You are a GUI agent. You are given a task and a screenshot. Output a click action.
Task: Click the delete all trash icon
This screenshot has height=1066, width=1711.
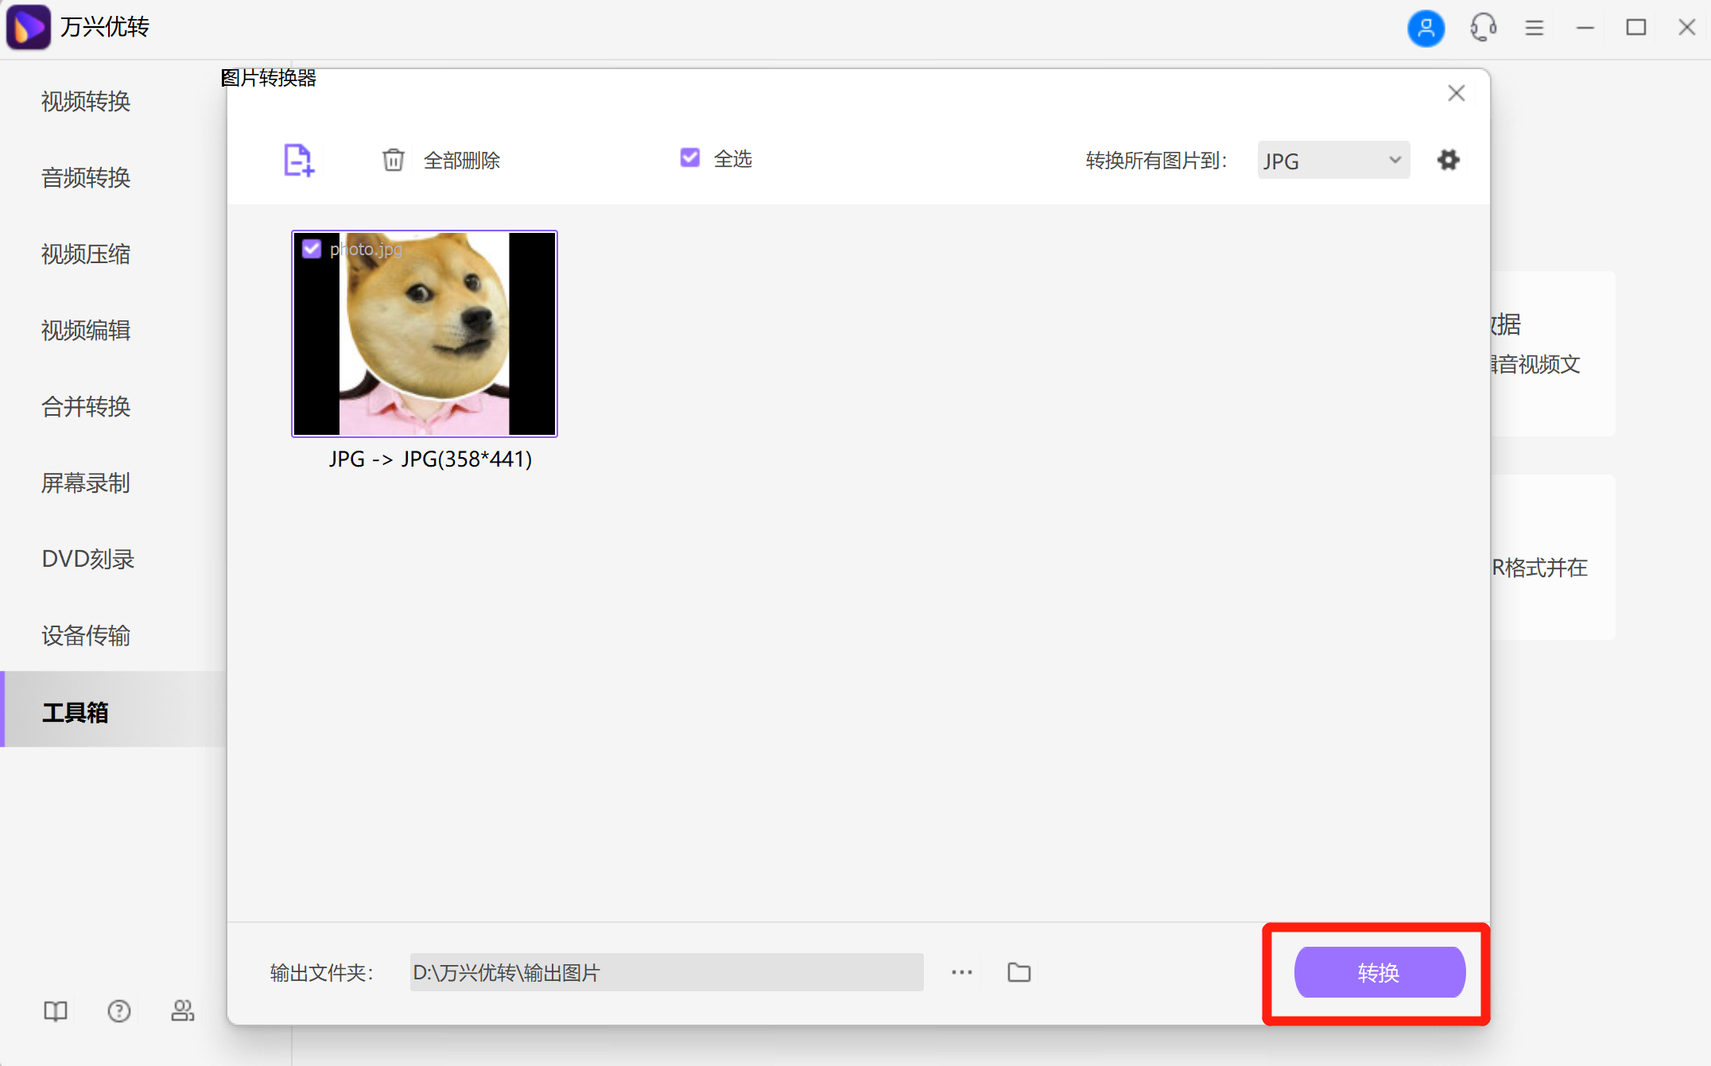[394, 160]
